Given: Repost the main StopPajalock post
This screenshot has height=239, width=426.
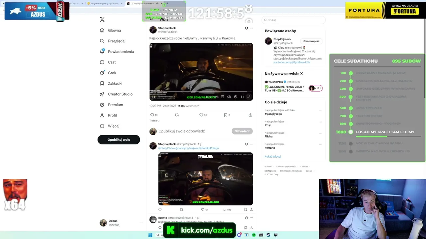Looking at the screenshot, I should 177,115.
